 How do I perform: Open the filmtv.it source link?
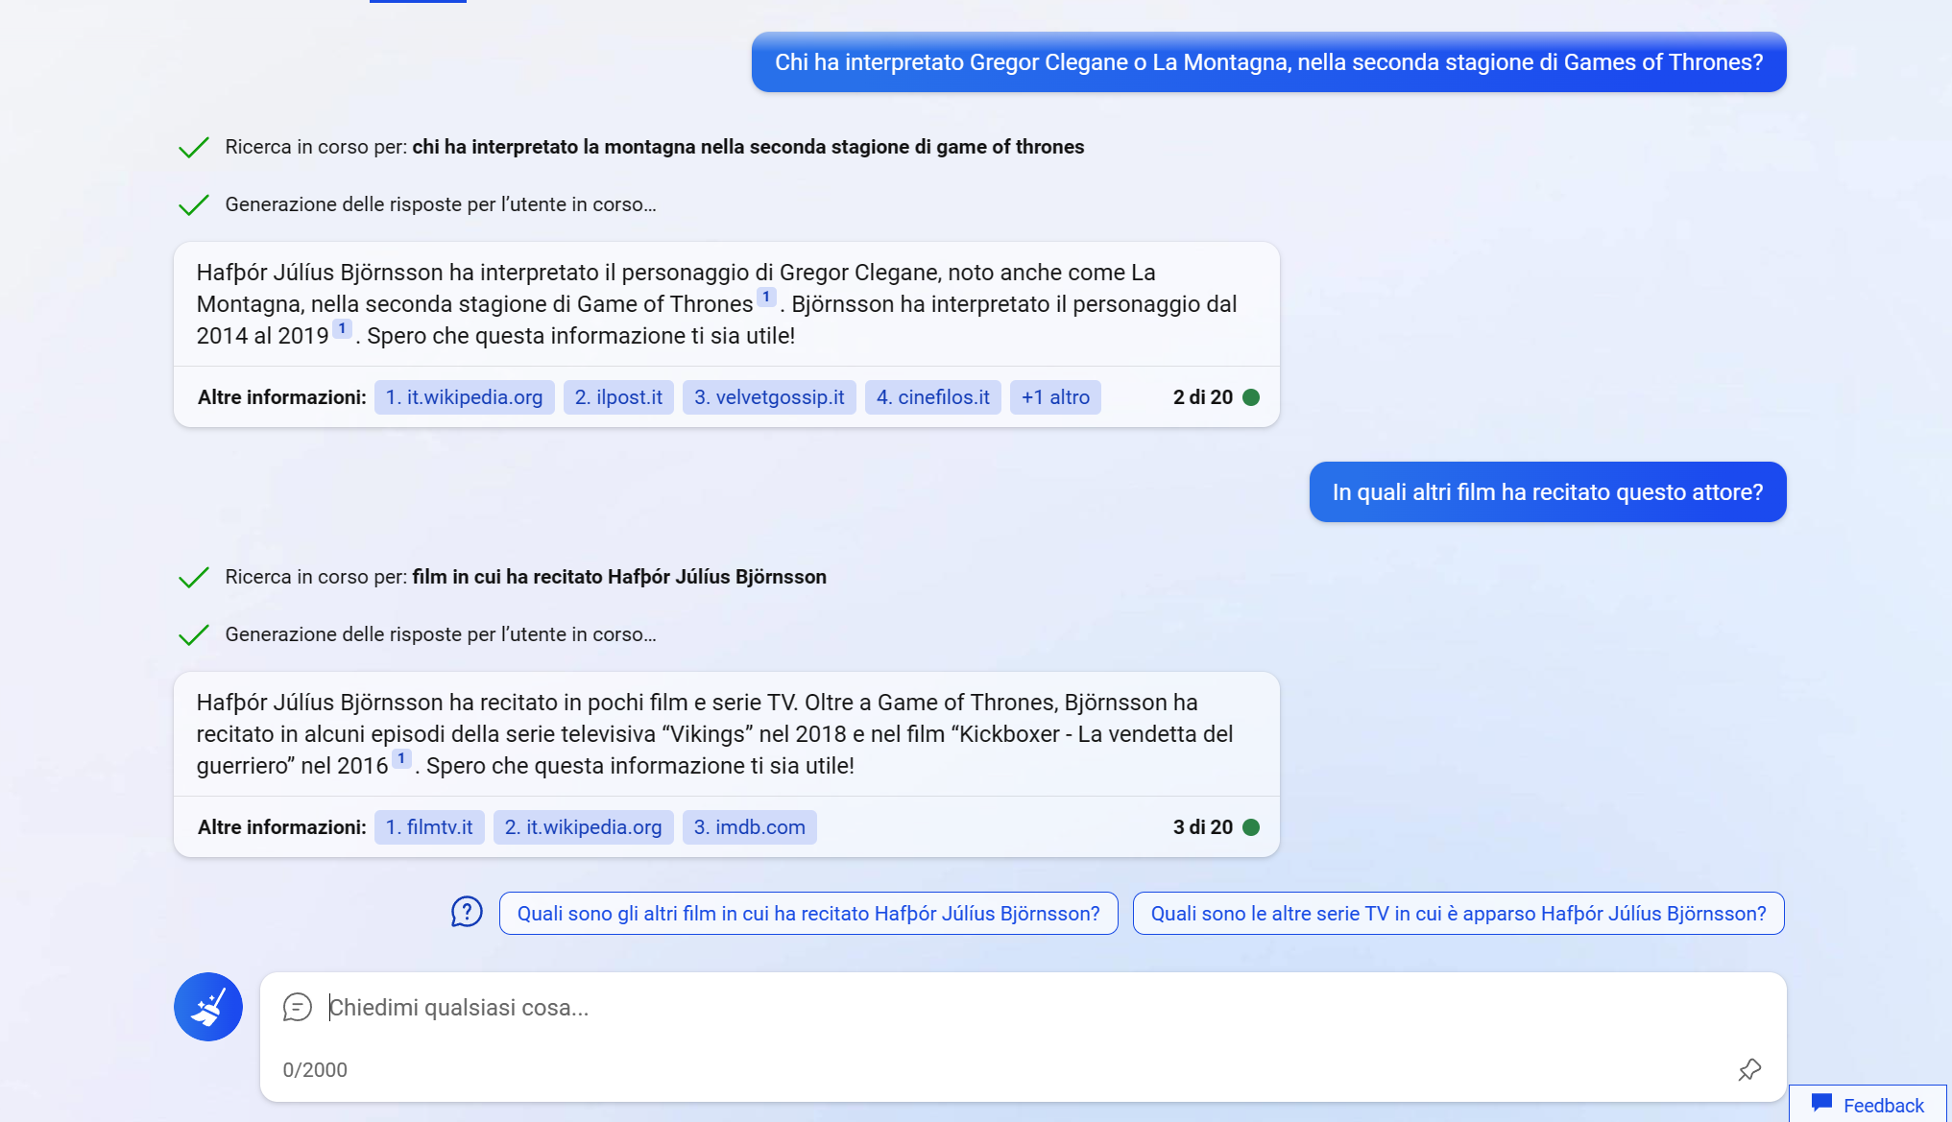429,826
